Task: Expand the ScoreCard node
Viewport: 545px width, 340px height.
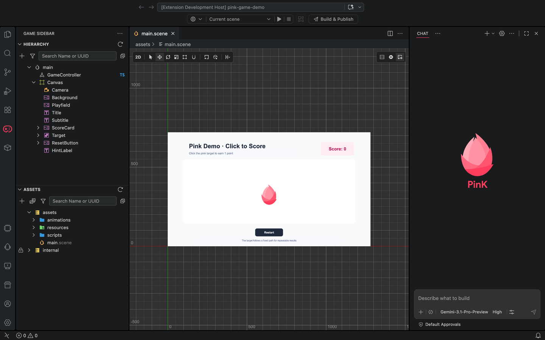Action: point(38,128)
